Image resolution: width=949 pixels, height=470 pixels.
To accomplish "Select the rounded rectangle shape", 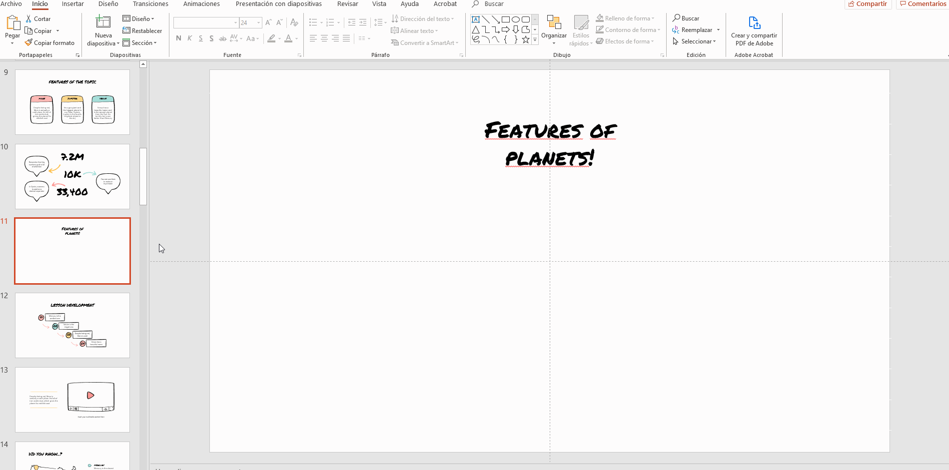I will [x=526, y=19].
